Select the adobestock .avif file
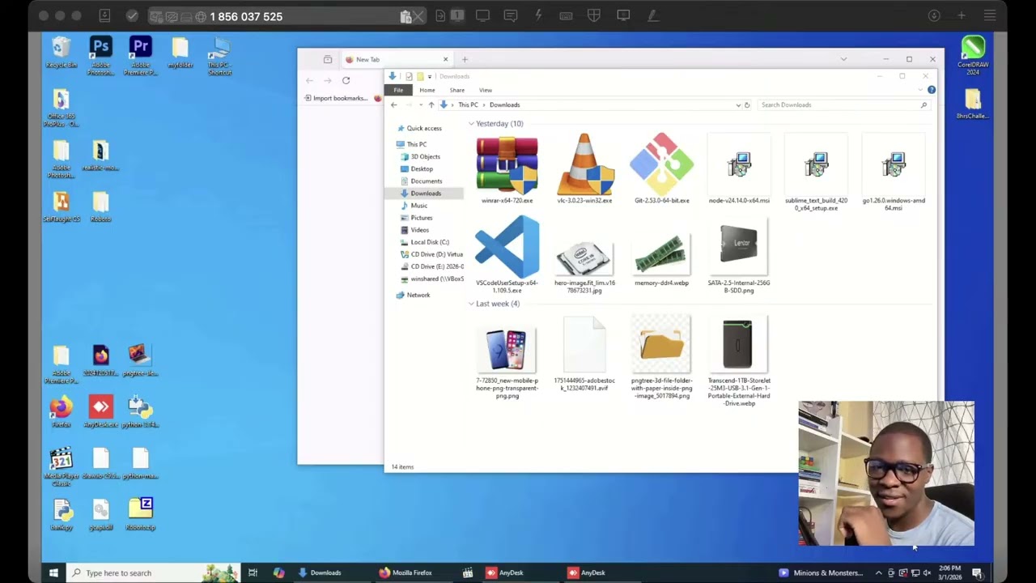The width and height of the screenshot is (1036, 583). click(x=584, y=355)
